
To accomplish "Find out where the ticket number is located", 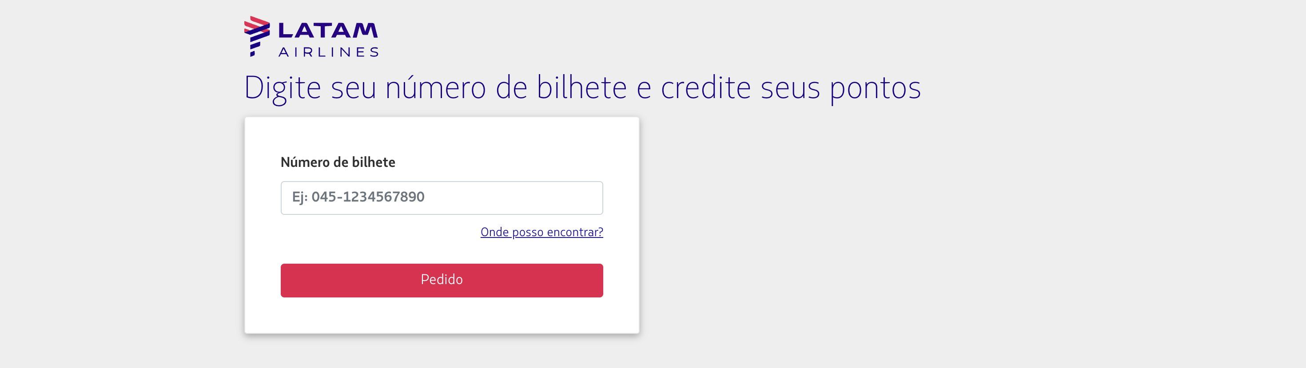I will pos(542,232).
